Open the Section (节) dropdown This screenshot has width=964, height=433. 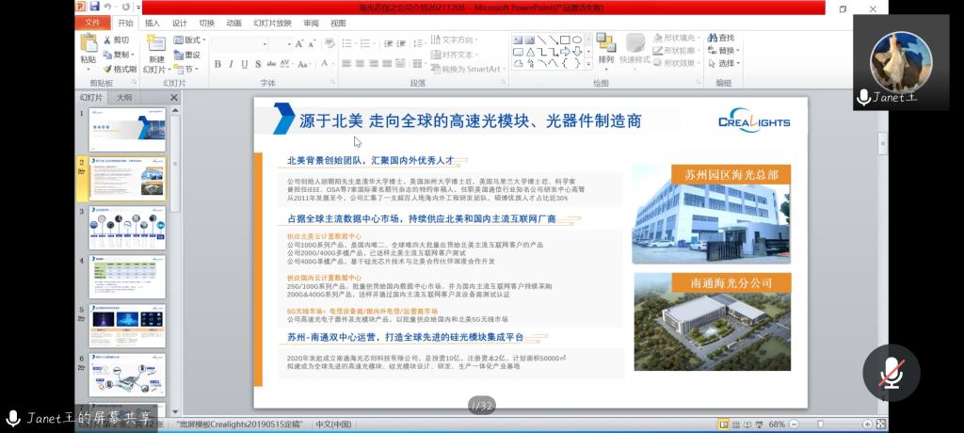coord(186,69)
